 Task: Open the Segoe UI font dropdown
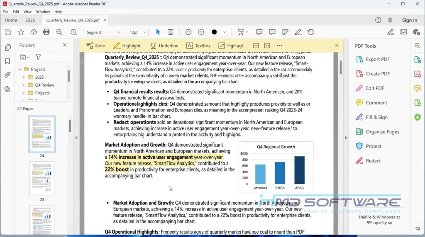point(103,32)
